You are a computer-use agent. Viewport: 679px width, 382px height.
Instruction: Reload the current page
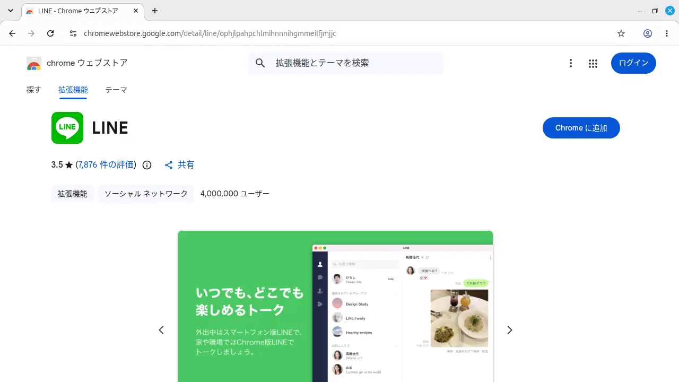[50, 33]
